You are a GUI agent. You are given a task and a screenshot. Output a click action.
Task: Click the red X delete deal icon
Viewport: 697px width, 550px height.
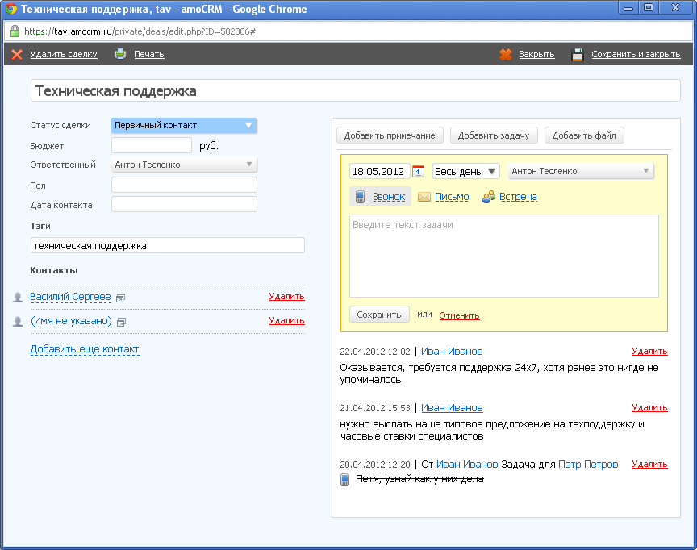[17, 54]
